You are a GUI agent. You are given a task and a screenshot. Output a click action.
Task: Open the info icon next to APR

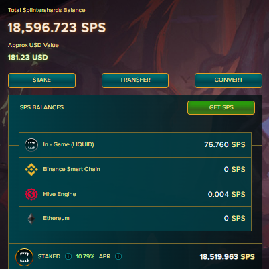click(x=118, y=256)
